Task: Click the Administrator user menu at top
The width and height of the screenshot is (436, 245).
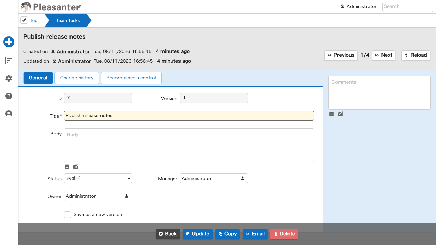Action: [359, 6]
